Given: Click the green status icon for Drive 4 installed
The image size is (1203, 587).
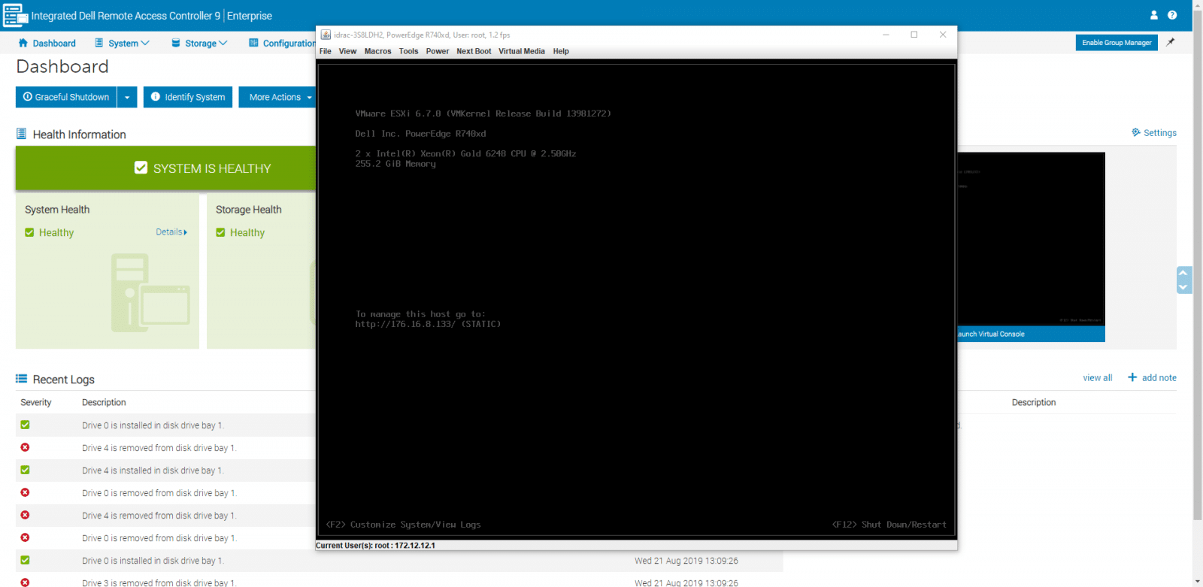Looking at the screenshot, I should point(25,470).
